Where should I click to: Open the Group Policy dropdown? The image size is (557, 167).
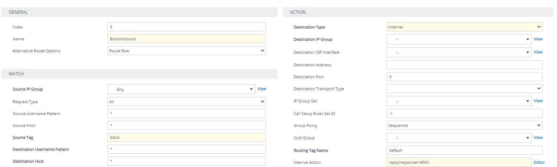pos(464,126)
